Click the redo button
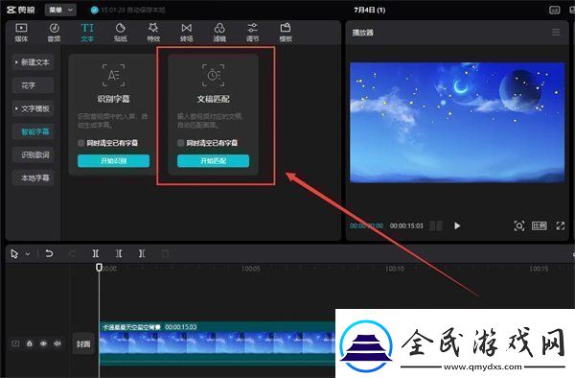Image resolution: width=575 pixels, height=378 pixels. (x=72, y=253)
